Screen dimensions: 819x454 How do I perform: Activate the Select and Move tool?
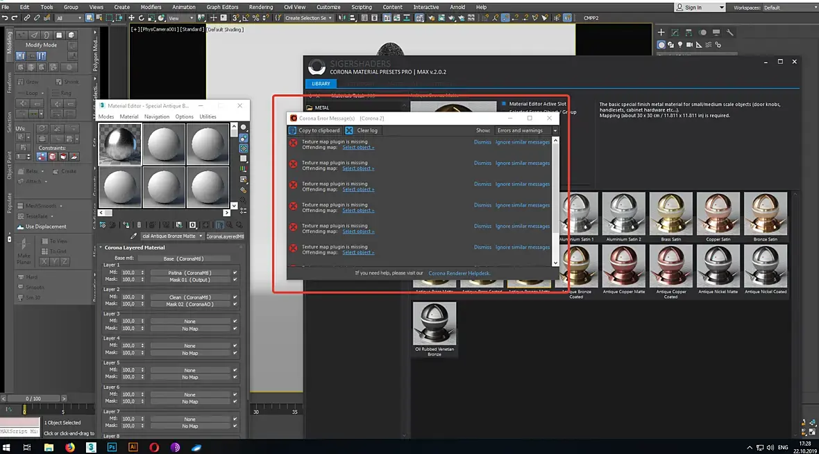pos(132,18)
